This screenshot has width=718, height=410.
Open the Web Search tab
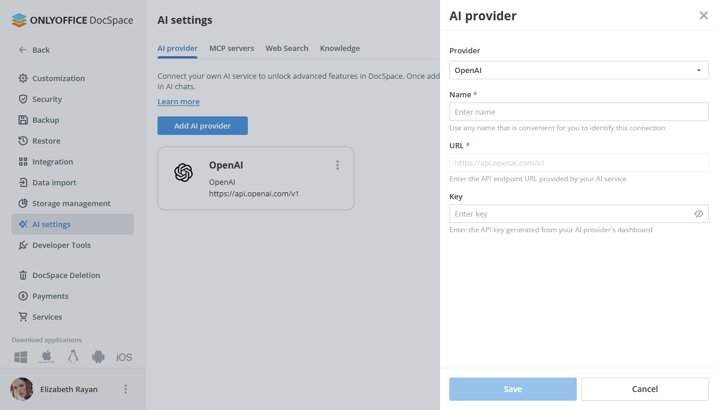point(287,48)
